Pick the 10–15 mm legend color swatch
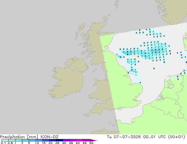This screenshot has height=144, width=187. [39, 140]
